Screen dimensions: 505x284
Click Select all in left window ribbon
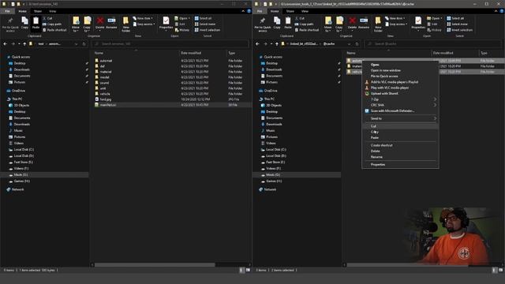point(203,18)
